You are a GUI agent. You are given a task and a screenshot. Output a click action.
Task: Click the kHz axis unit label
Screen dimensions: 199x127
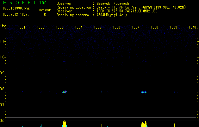point(3,26)
